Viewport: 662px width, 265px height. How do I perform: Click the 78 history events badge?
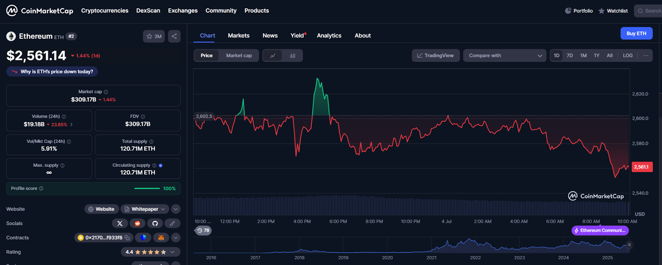tap(203, 230)
